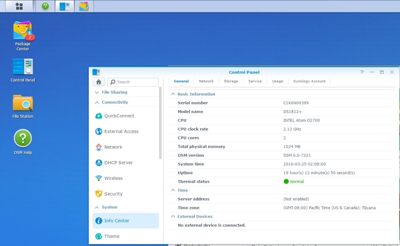
Task: Switch to the Usage tab
Action: click(x=277, y=81)
